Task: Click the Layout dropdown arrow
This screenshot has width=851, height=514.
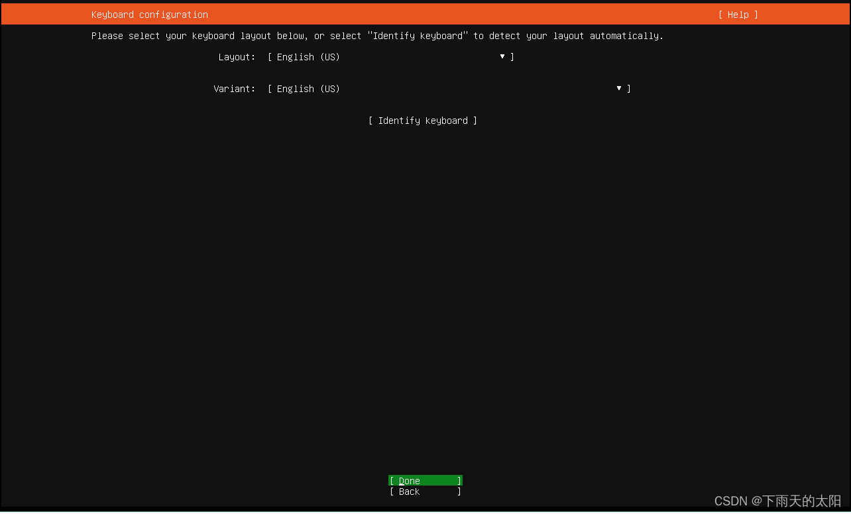Action: click(x=502, y=57)
